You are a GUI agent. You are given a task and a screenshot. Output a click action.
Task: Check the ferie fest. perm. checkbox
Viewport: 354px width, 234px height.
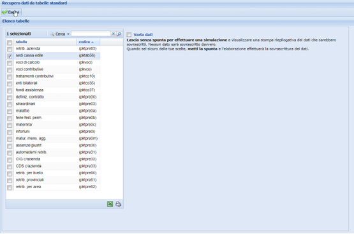(x=10, y=118)
